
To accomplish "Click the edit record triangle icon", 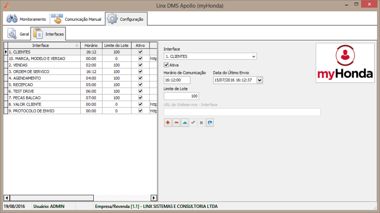I will click(185, 123).
